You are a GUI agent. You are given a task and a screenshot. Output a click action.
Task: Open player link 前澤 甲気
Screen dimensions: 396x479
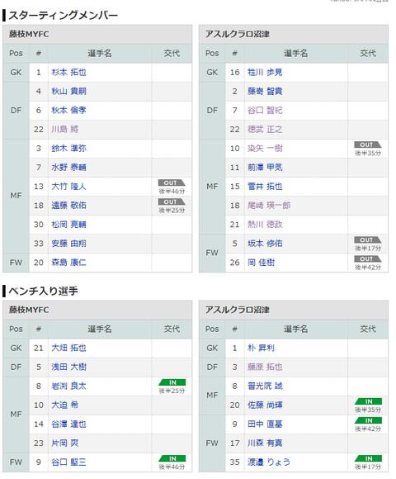click(x=265, y=168)
